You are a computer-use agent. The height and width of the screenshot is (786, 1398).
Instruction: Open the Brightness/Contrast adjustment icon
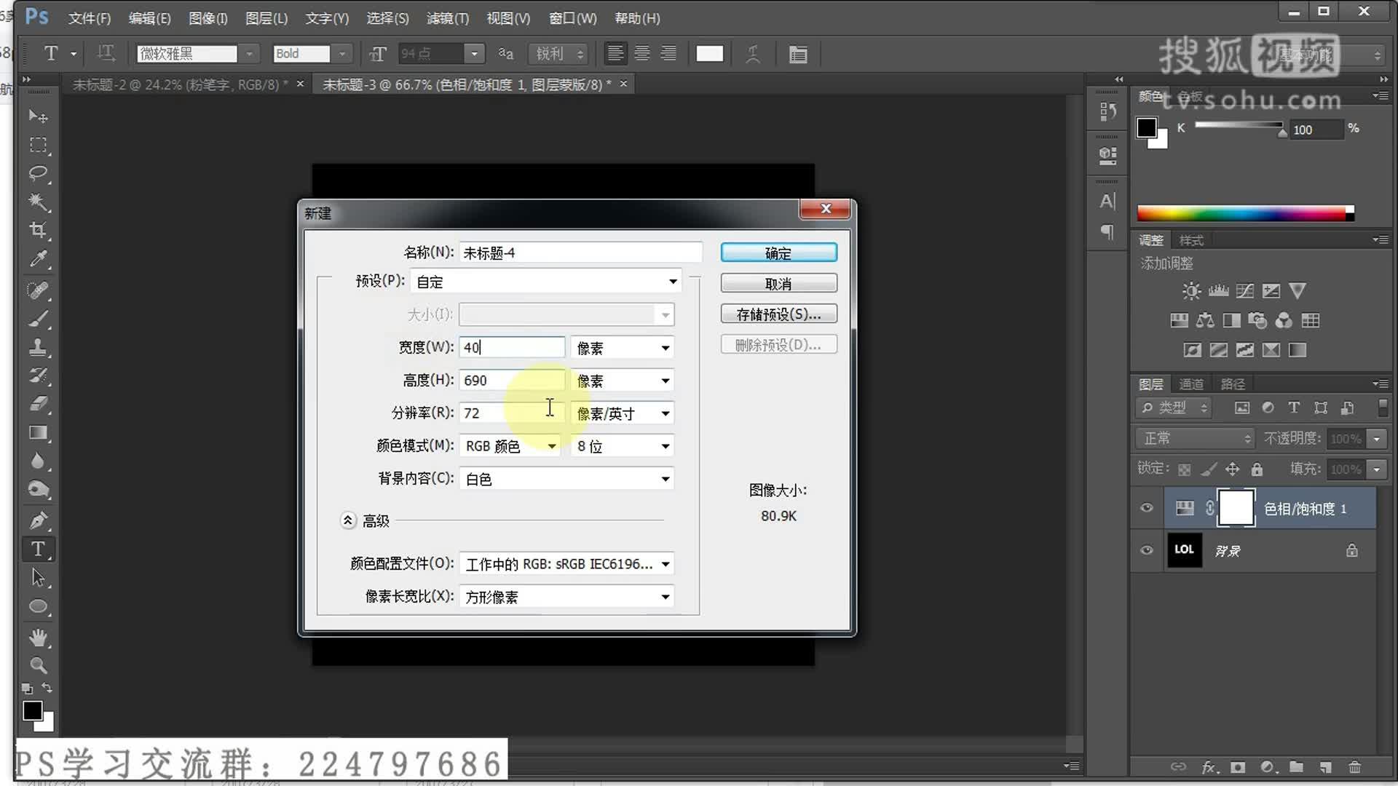click(1190, 290)
